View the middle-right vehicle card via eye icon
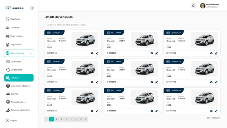Image resolution: width=227 pixels, height=128 pixels. pyautogui.click(x=211, y=82)
